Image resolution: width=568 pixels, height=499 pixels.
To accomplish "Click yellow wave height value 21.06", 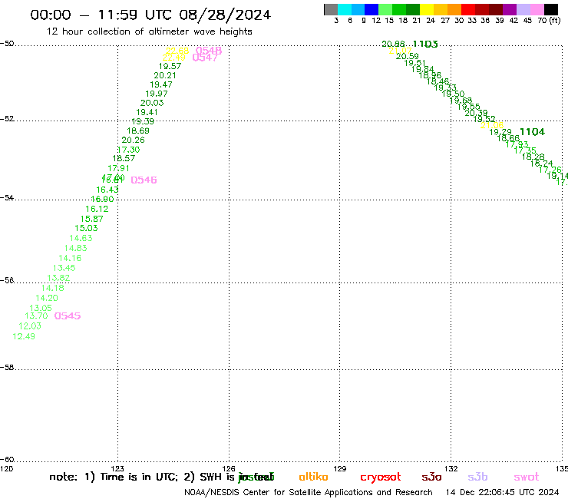I will (x=492, y=125).
